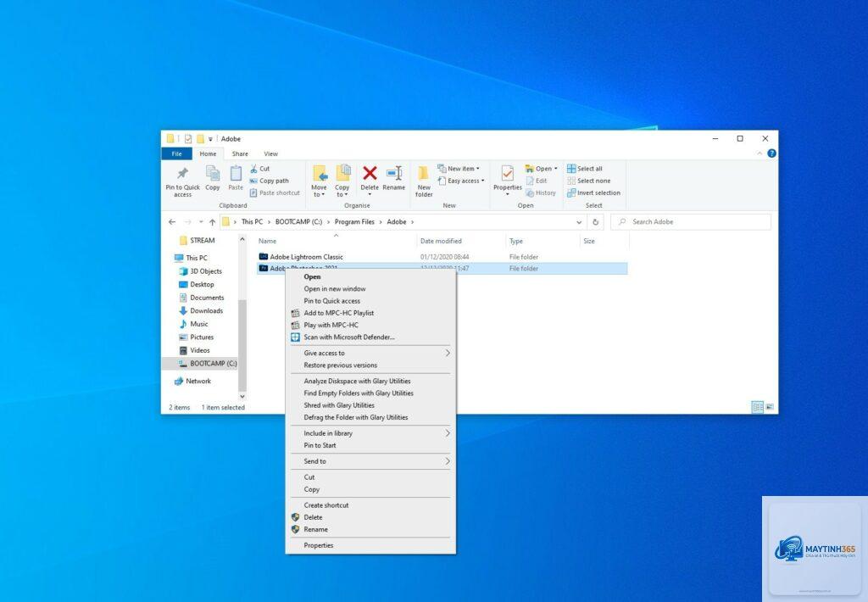The height and width of the screenshot is (602, 868).
Task: Open the Move to dropdown
Action: (319, 181)
